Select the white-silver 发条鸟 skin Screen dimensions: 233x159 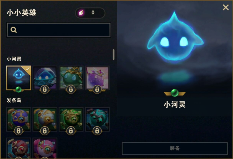(x=45, y=119)
